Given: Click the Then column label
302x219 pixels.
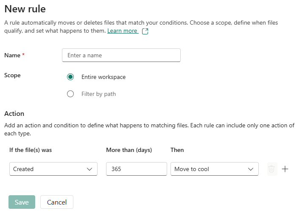Looking at the screenshot, I should (x=177, y=150).
